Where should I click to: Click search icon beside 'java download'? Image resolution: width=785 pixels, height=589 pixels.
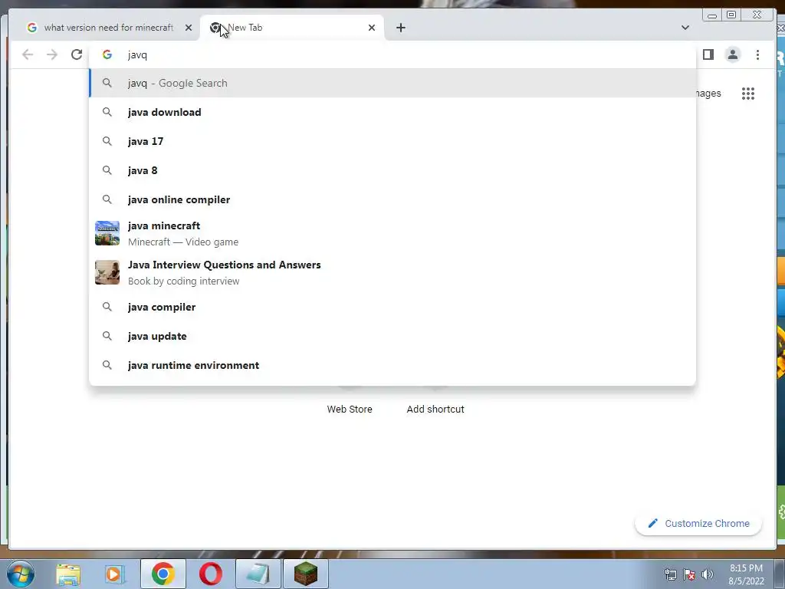tap(107, 112)
